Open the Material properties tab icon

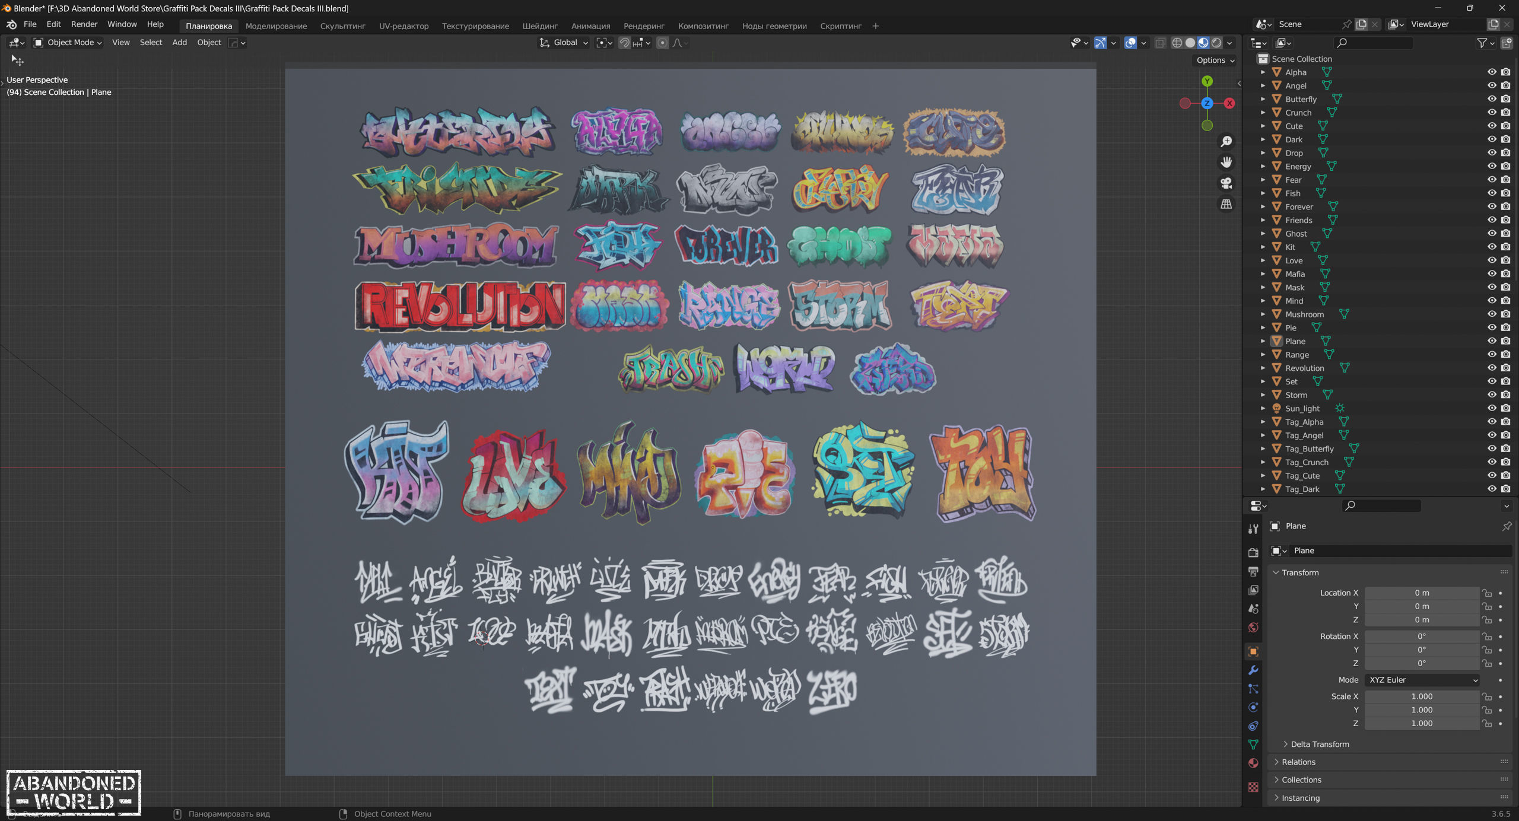click(1253, 763)
